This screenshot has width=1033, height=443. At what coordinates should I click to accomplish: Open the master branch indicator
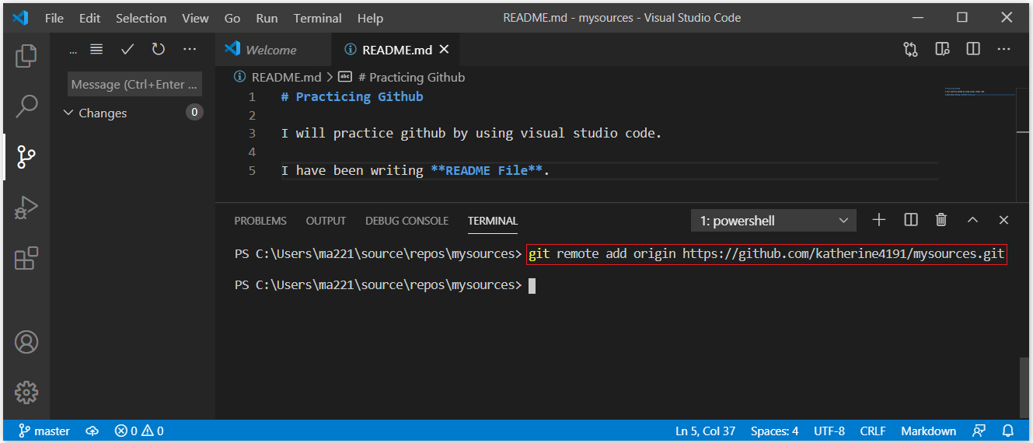pos(44,431)
